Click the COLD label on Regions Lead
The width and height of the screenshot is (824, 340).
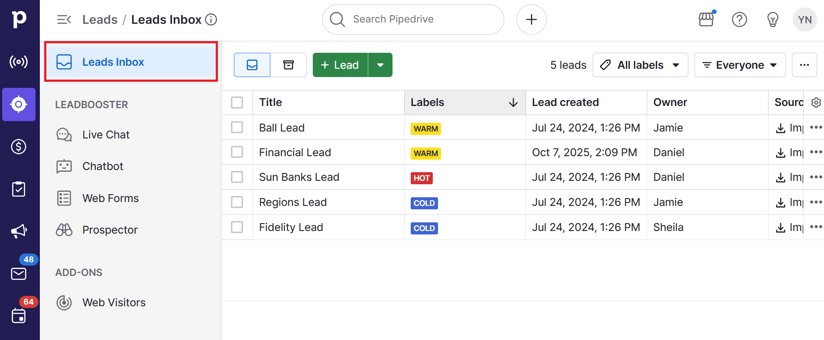coord(424,203)
